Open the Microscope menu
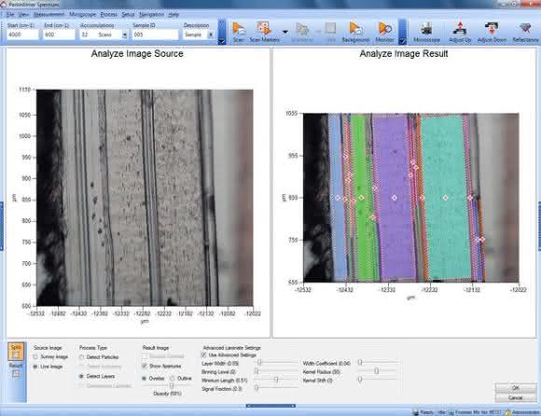 tap(83, 15)
